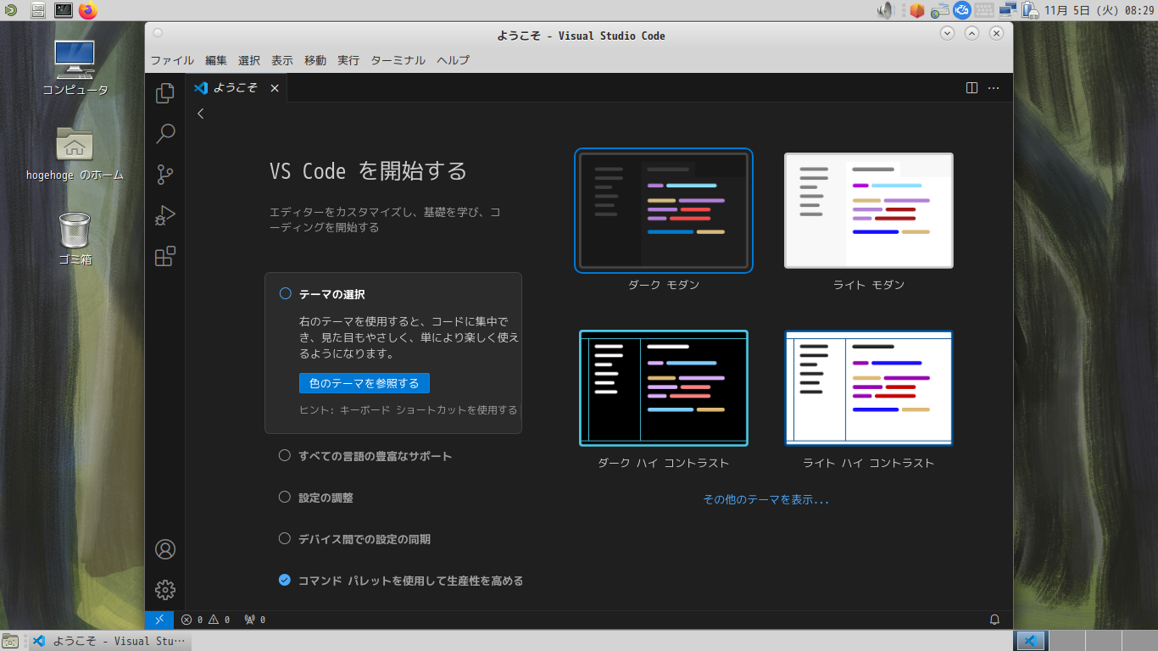Open the Explorer view in activity bar

click(x=165, y=92)
